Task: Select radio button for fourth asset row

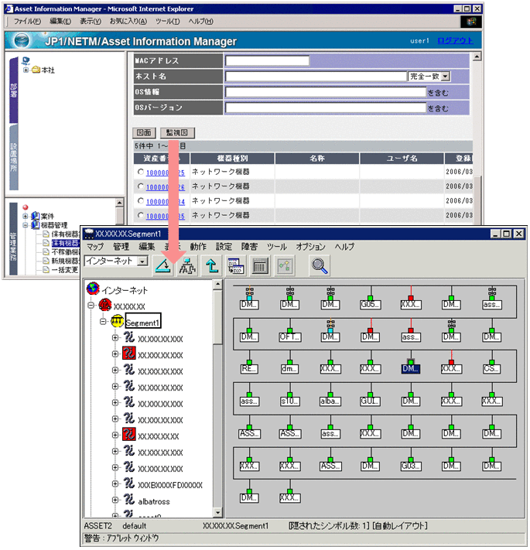Action: pyautogui.click(x=141, y=215)
